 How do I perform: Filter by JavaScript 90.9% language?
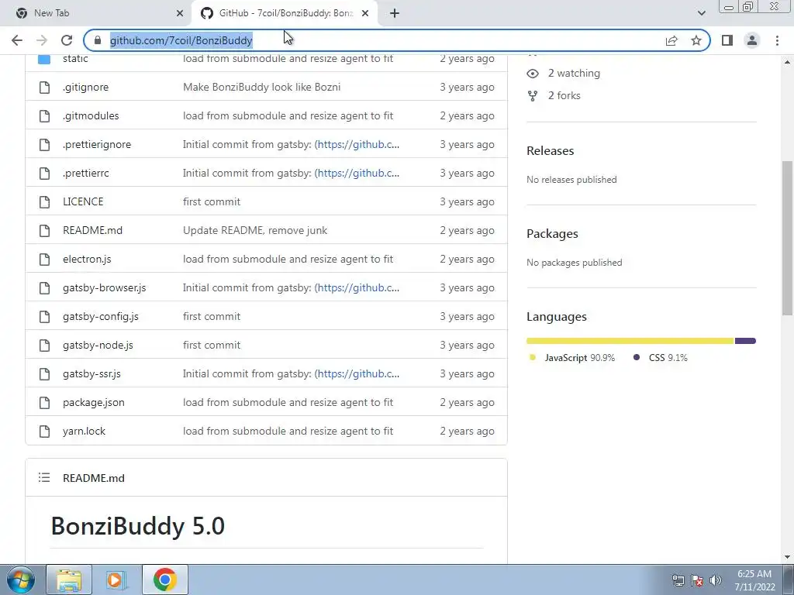coord(572,358)
